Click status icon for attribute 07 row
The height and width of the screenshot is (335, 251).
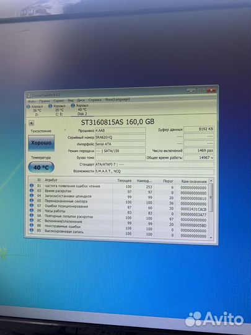[32, 205]
